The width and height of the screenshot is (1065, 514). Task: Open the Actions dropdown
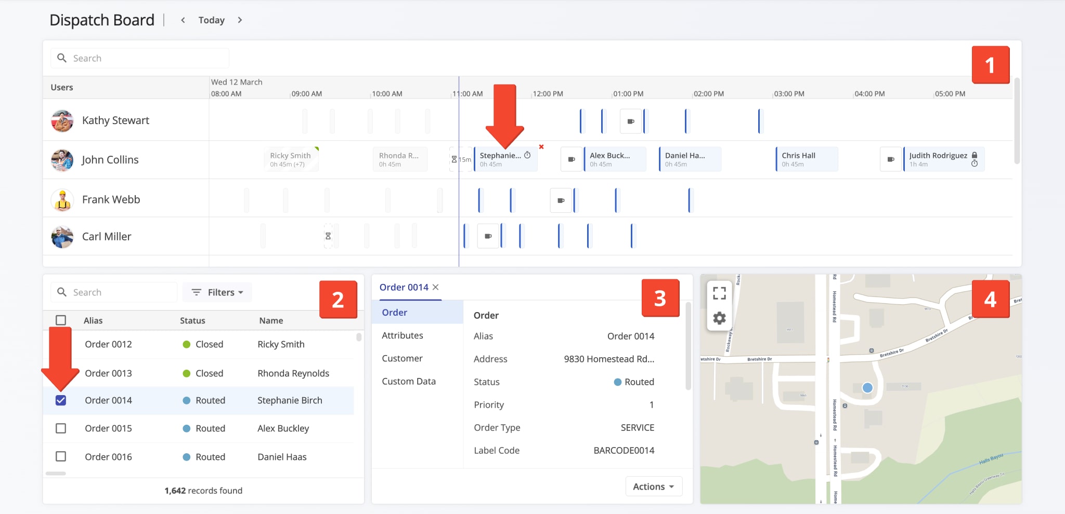coord(654,486)
